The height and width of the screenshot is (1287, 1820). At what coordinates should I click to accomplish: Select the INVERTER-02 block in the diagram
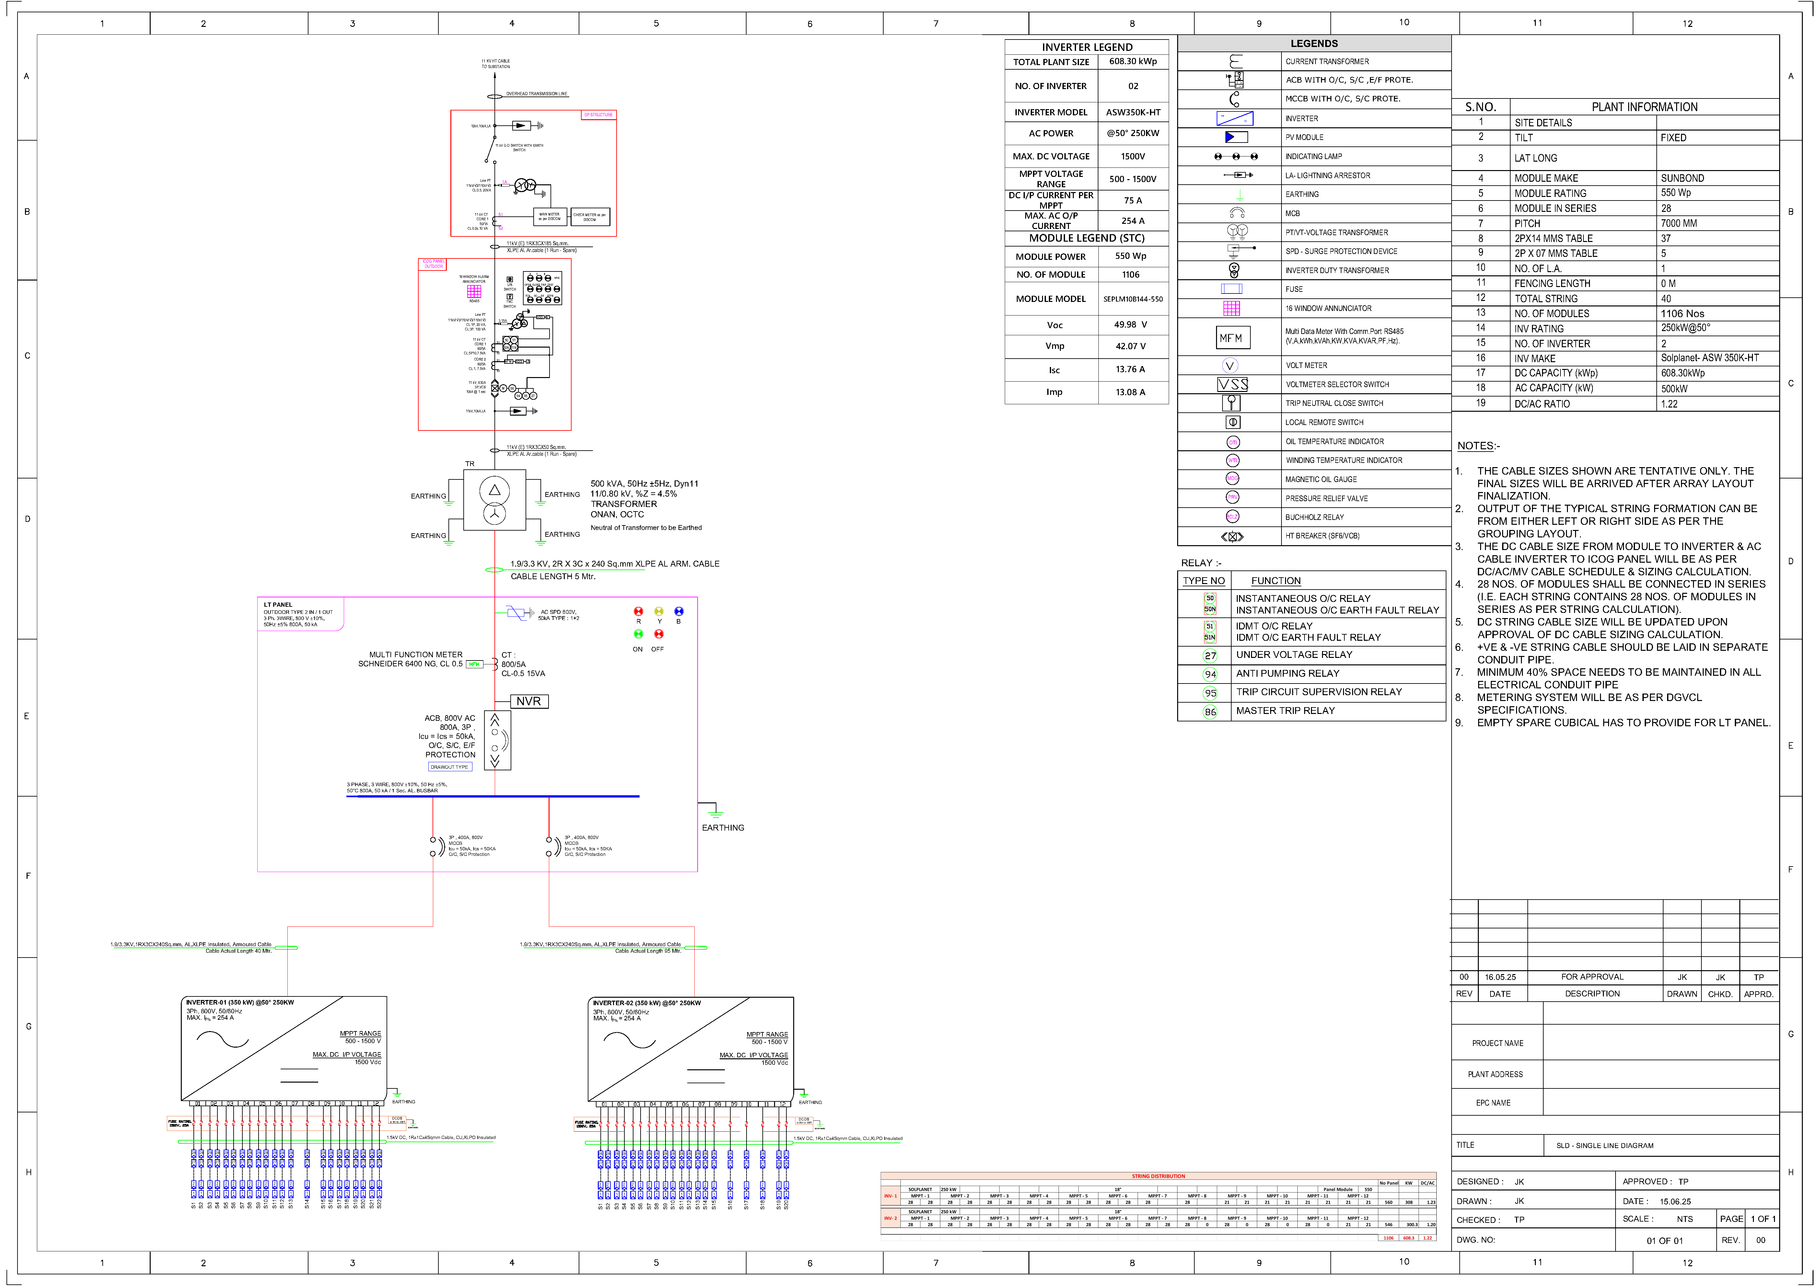click(x=690, y=1049)
